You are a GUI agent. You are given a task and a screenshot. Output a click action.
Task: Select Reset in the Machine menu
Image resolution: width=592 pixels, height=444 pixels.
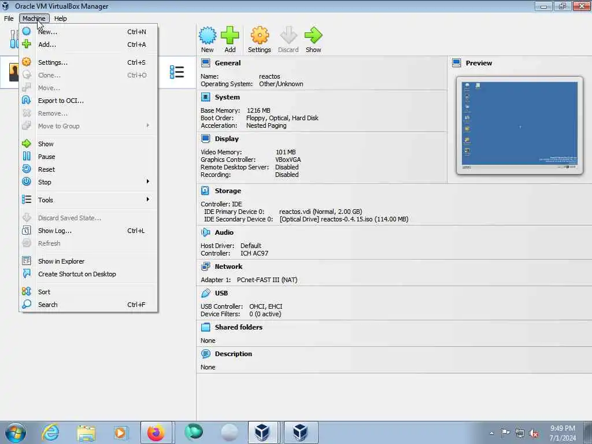pyautogui.click(x=88, y=169)
